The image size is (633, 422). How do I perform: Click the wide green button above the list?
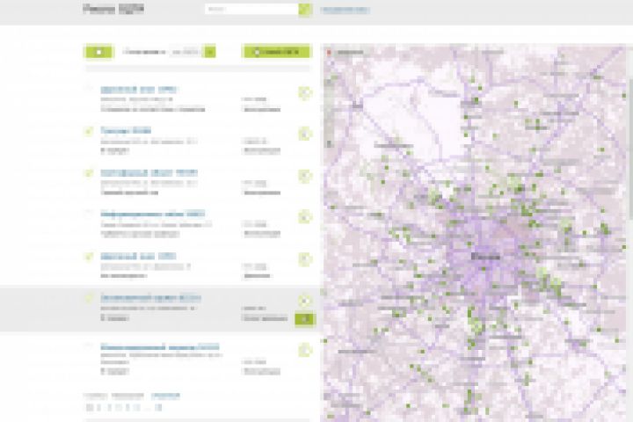point(277,52)
